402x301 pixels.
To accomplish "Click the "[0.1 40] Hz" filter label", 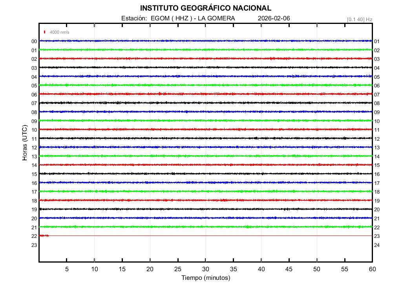I will click(x=359, y=19).
